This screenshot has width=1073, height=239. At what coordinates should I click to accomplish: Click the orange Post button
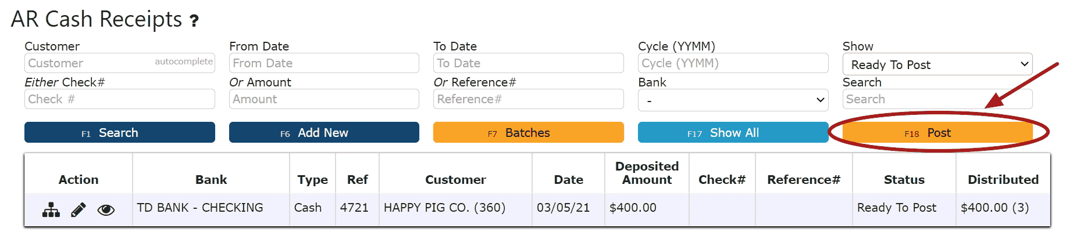(937, 132)
